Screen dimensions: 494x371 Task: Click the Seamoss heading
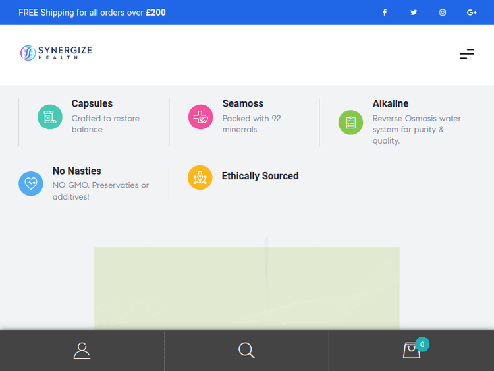(243, 103)
